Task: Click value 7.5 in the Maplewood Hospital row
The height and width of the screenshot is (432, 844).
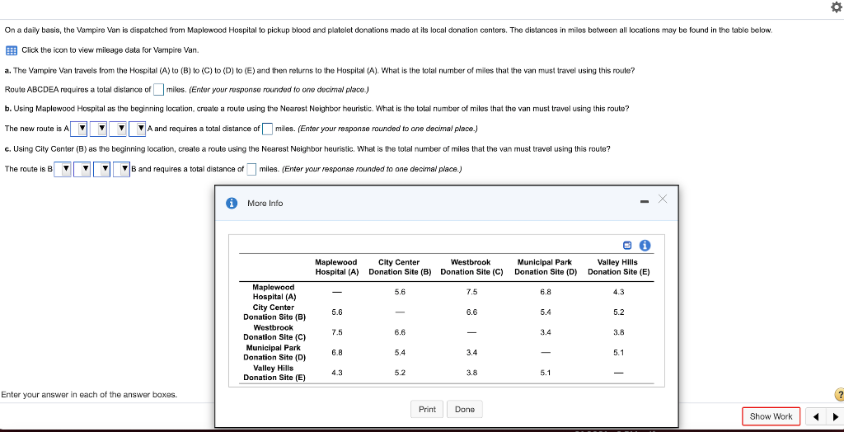Action: tap(471, 292)
